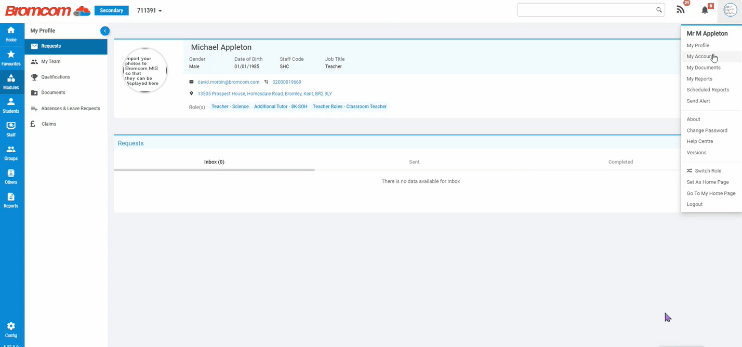Image resolution: width=742 pixels, height=347 pixels.
Task: Switch to the Sent tab
Action: pos(414,162)
